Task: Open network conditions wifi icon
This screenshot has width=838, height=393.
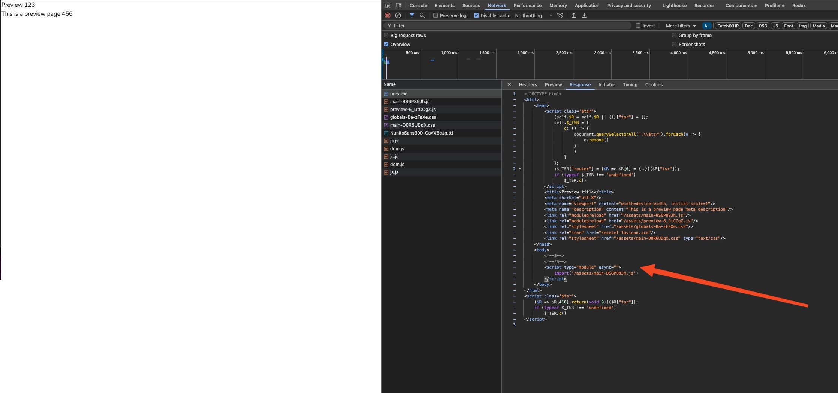Action: click(560, 15)
